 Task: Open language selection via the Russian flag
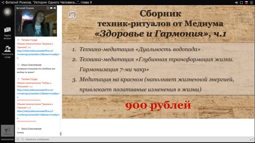click(x=246, y=3)
